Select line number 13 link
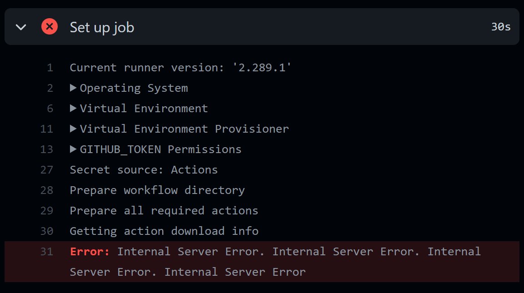Screen dimensions: 524x293 [47, 149]
